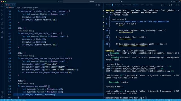Expand the src breadcrumb segment
Image resolution: width=181 pixels, height=101 pixels.
coord(7,8)
